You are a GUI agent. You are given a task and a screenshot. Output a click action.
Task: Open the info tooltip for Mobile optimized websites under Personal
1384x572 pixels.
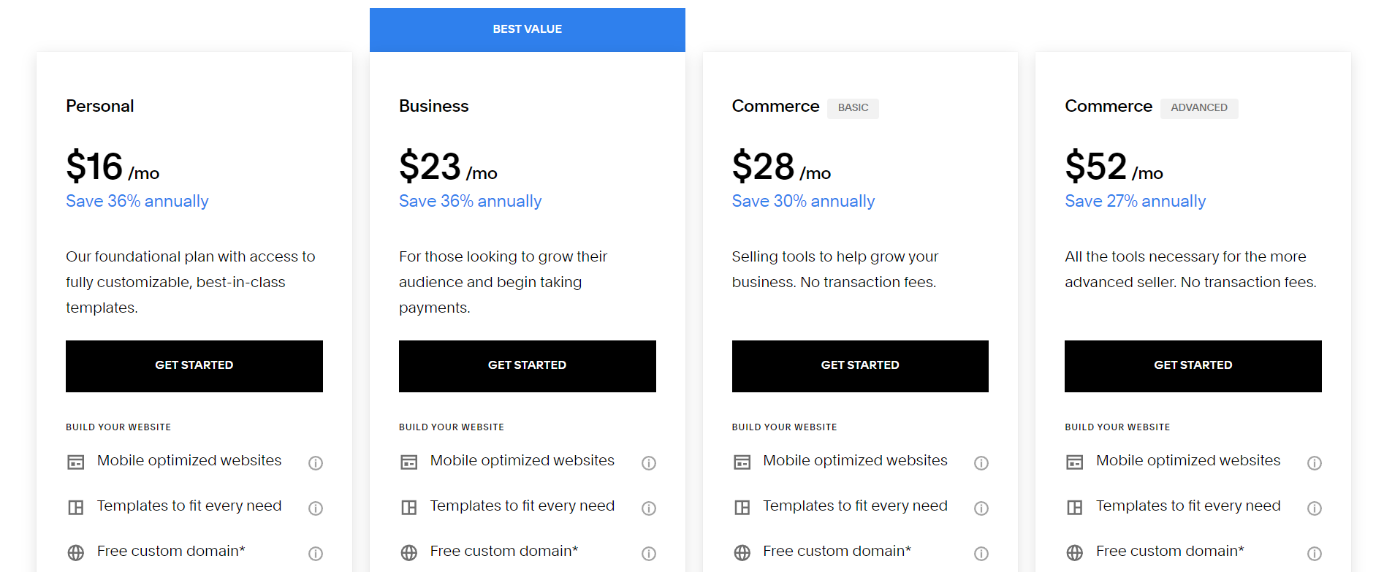316,462
